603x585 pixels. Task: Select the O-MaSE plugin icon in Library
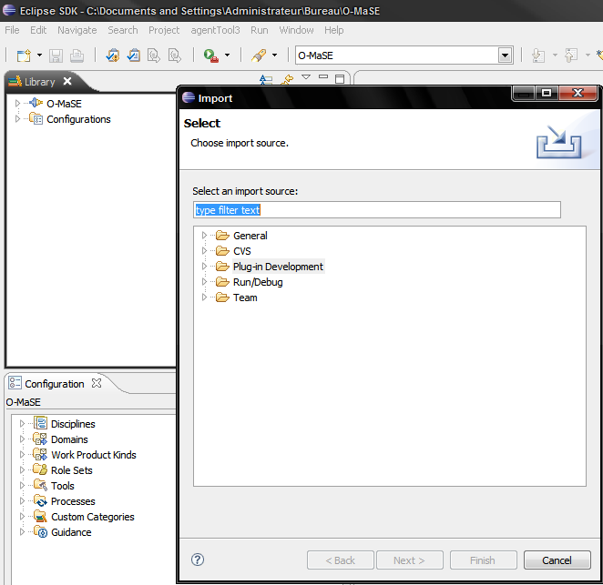click(x=36, y=103)
